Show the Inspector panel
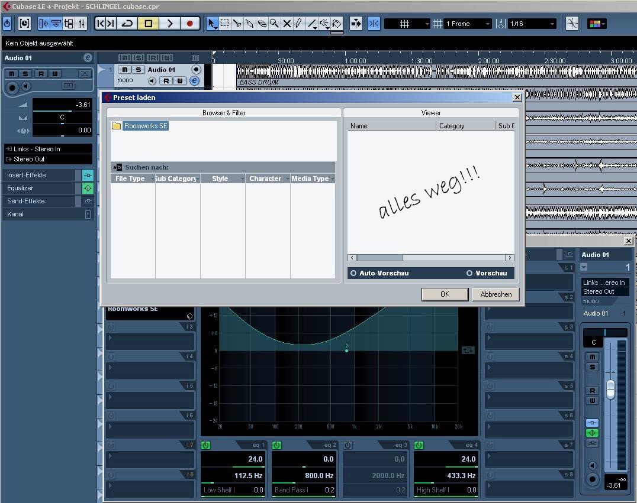The image size is (637, 503). click(43, 24)
